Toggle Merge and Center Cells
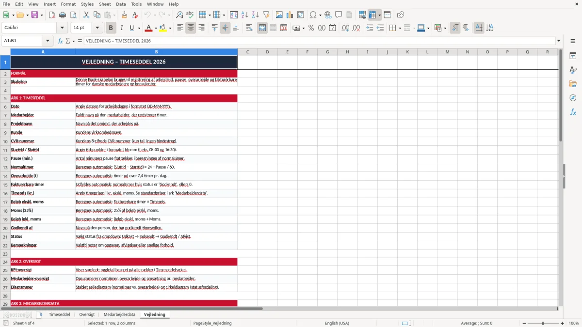 pos(262,28)
